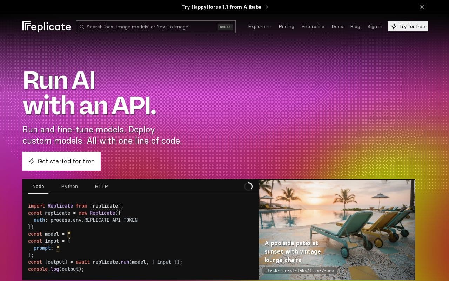Open the Enterprise page
Screen dimensions: 449x281
(313, 26)
